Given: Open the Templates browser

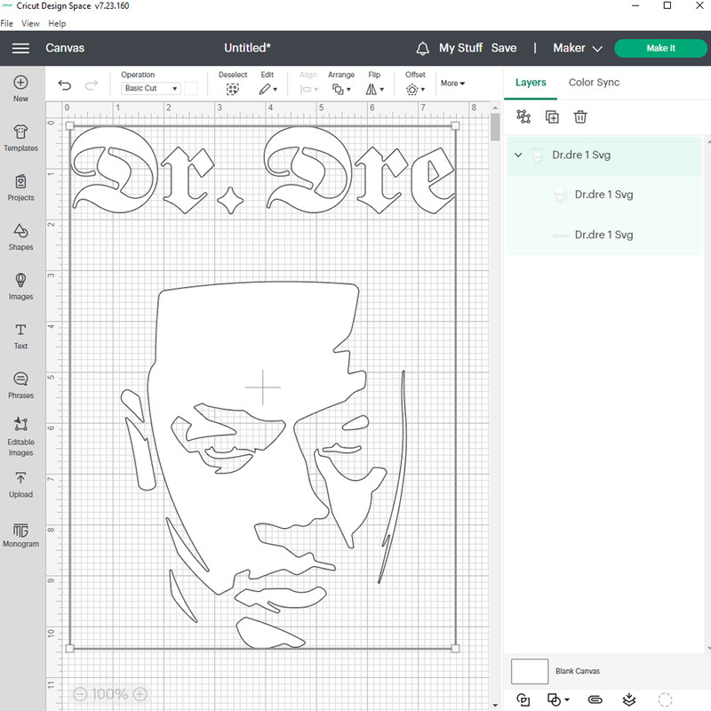Looking at the screenshot, I should coord(20,137).
